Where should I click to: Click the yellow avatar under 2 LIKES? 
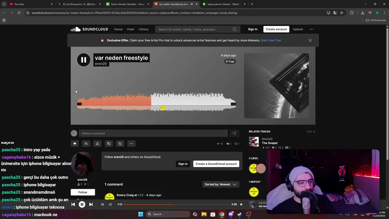pyautogui.click(x=253, y=169)
